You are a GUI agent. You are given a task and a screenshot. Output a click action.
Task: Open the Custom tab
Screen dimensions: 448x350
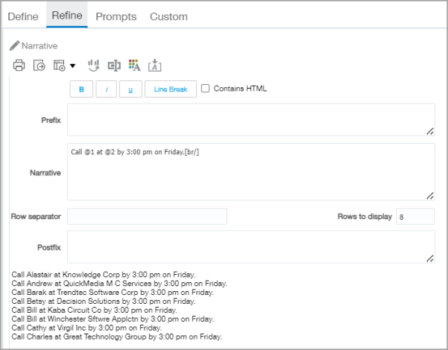168,16
